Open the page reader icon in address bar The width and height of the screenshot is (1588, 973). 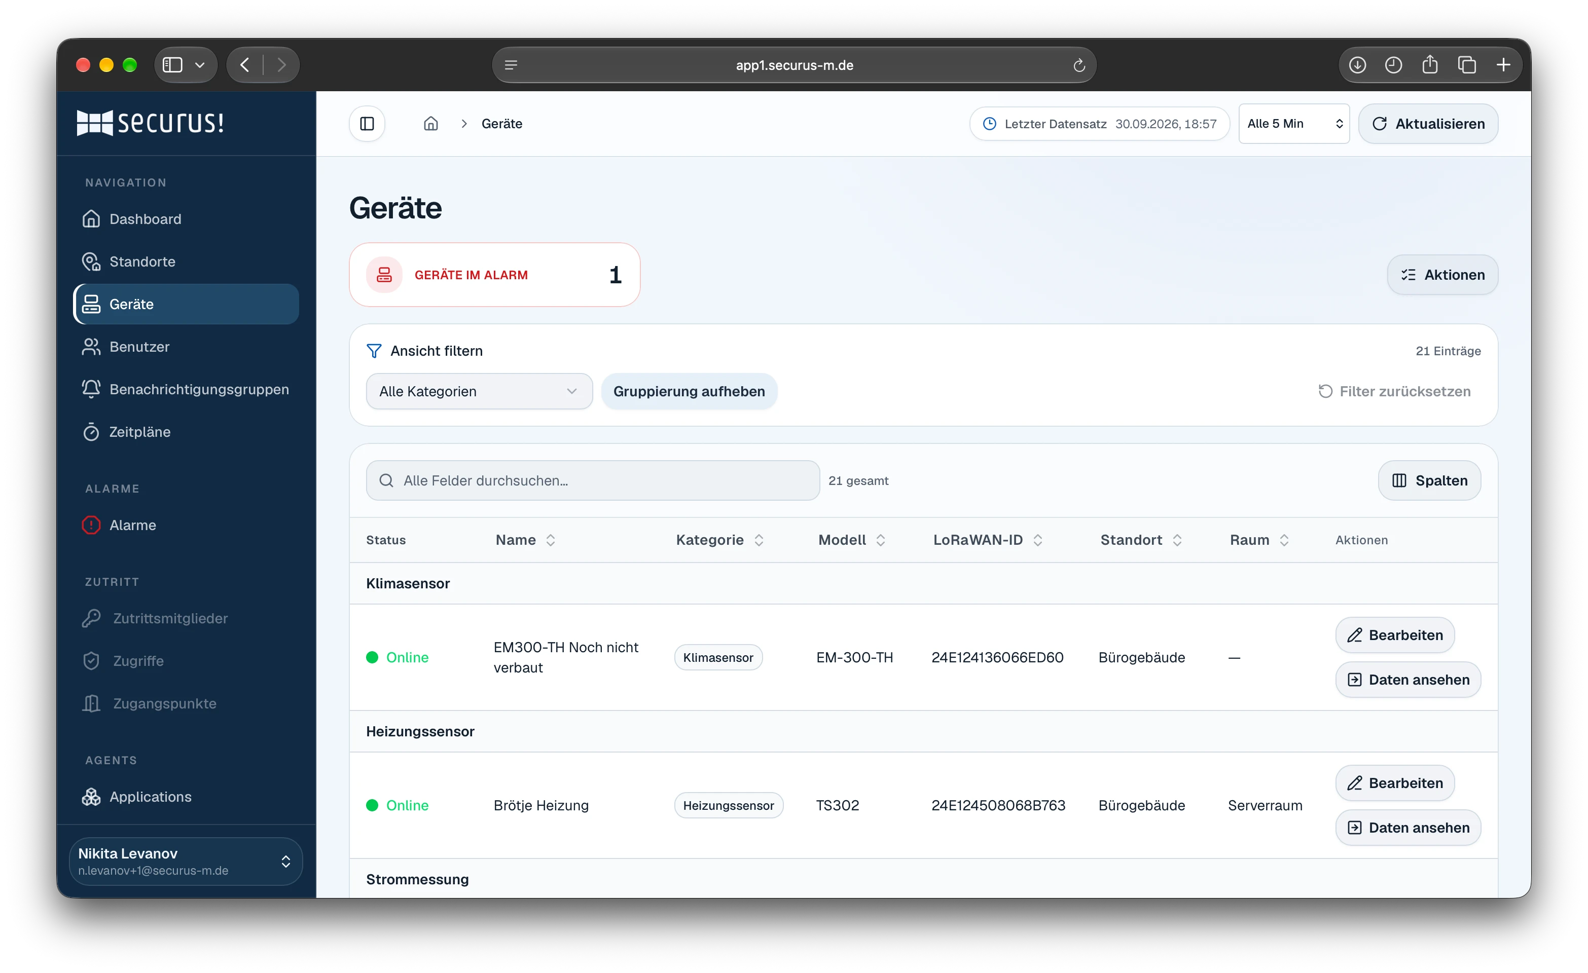pos(511,65)
